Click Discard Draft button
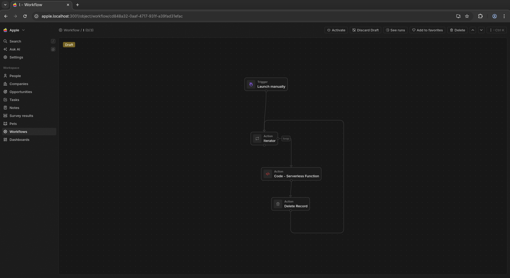Screen dimensions: 510x278 [365, 30]
